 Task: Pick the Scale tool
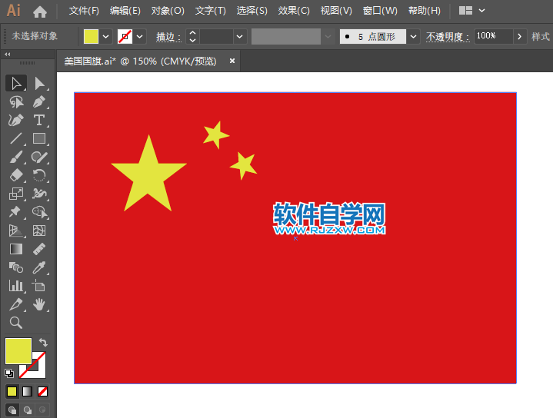point(16,194)
